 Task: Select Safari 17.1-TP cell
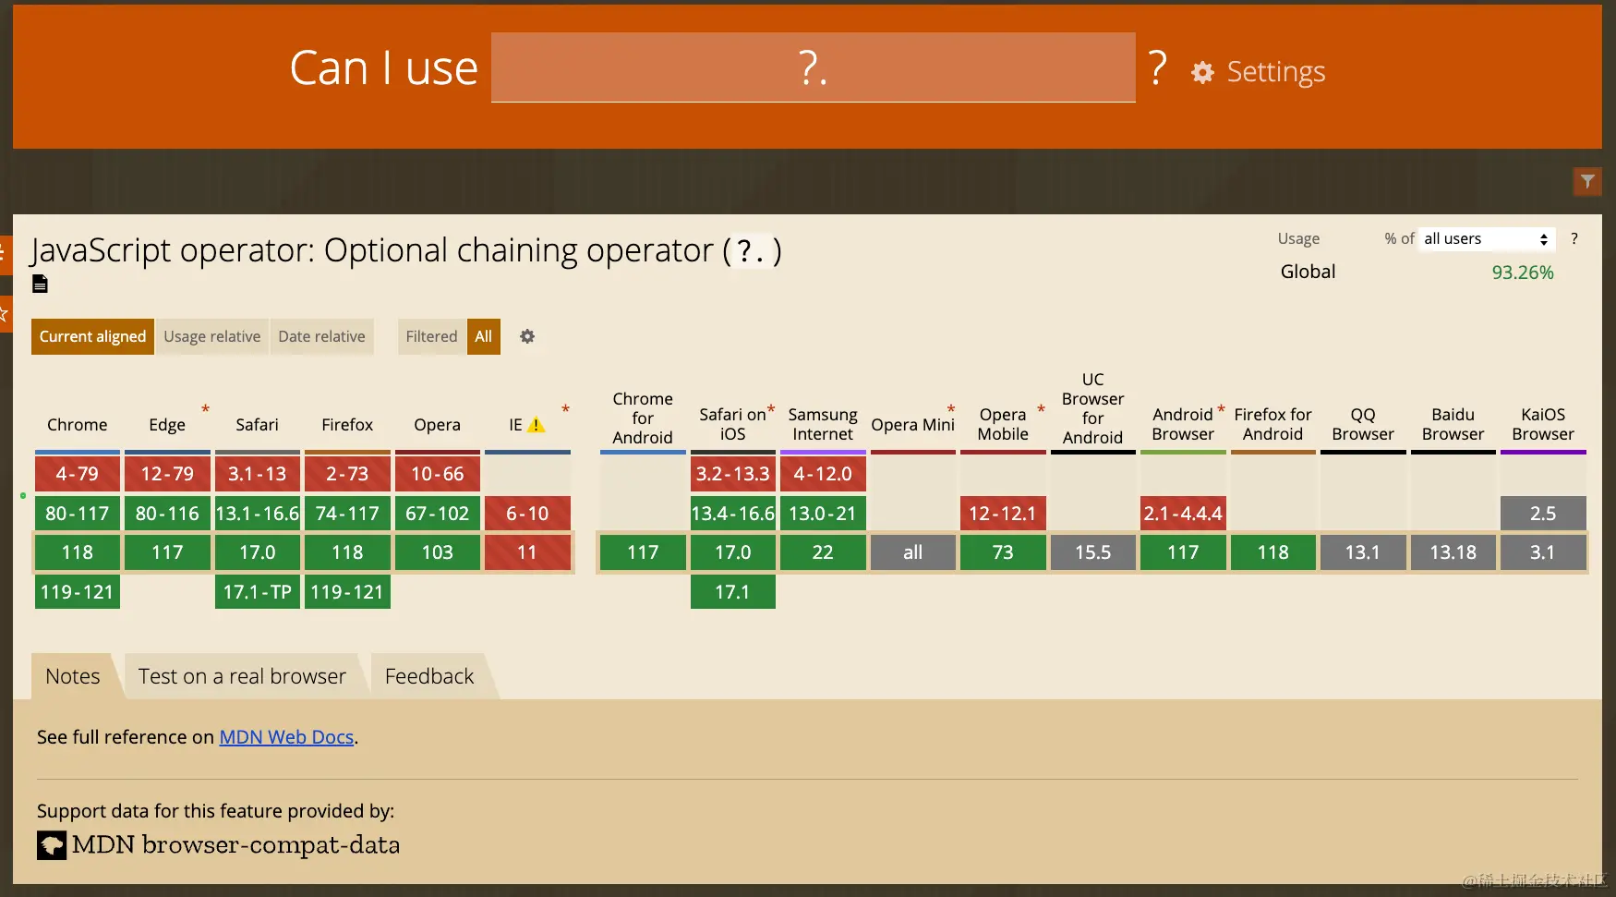click(x=258, y=592)
